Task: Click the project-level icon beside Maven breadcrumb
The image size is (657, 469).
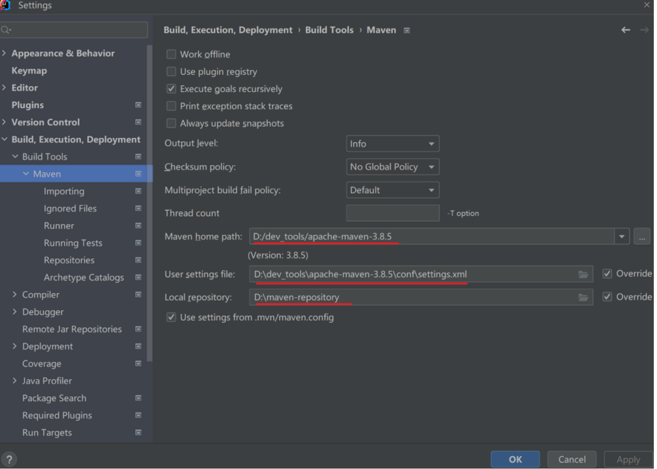Action: (407, 31)
